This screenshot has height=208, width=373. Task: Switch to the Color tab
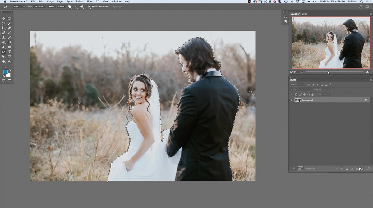point(304,14)
